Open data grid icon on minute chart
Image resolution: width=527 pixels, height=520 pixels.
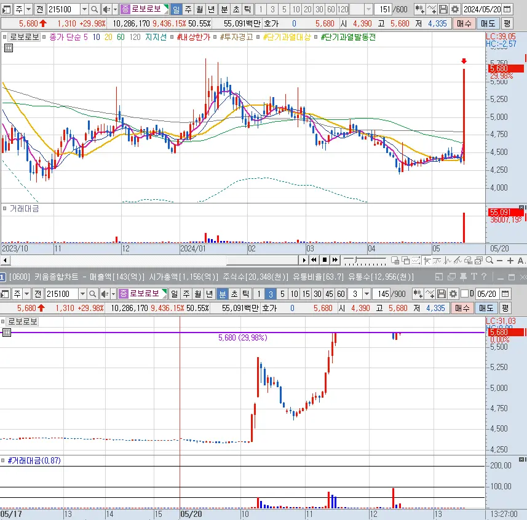[7, 333]
